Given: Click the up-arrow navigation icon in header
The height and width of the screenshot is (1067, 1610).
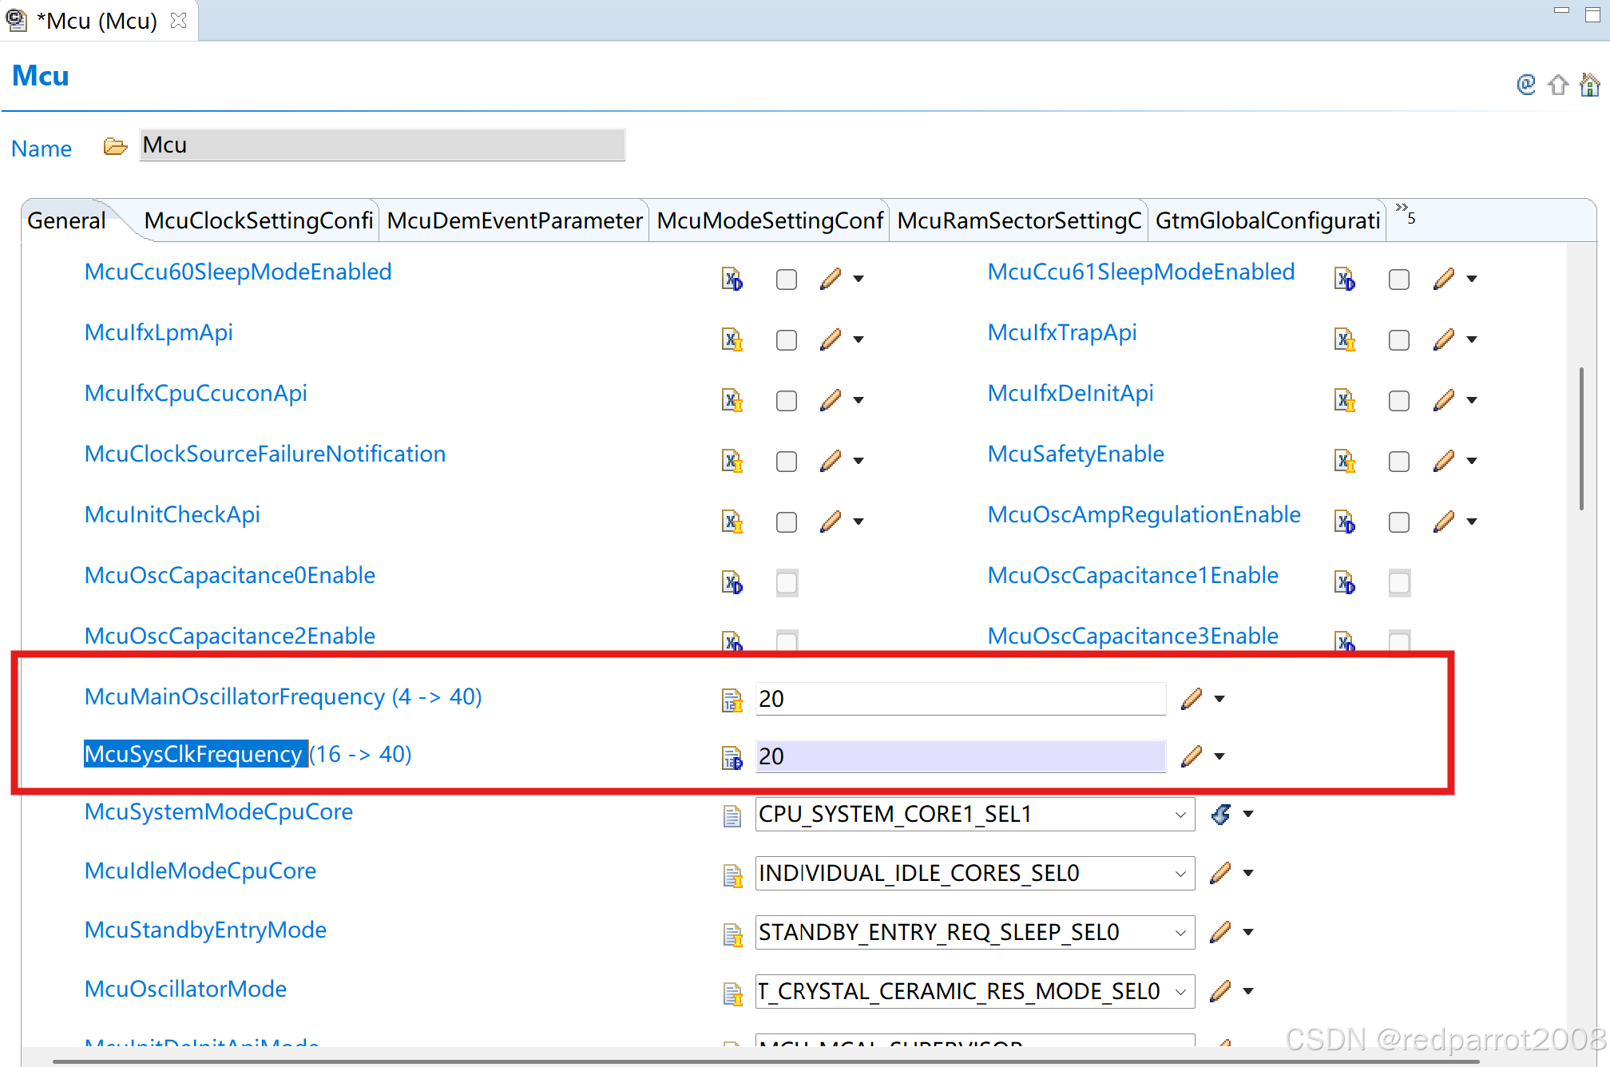Looking at the screenshot, I should pos(1557,85).
